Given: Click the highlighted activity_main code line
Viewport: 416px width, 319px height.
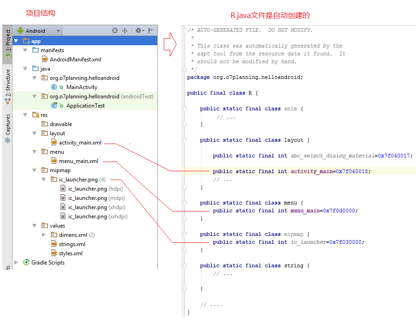Looking at the screenshot, I should coord(291,171).
